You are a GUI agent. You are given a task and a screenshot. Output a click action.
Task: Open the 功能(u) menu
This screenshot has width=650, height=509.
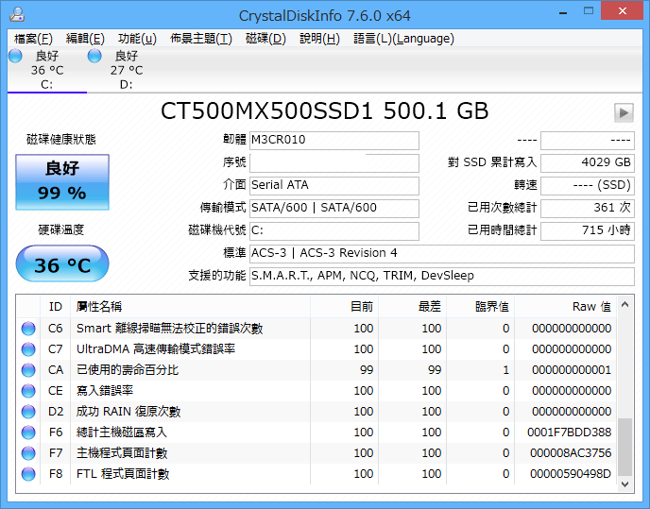(x=137, y=39)
